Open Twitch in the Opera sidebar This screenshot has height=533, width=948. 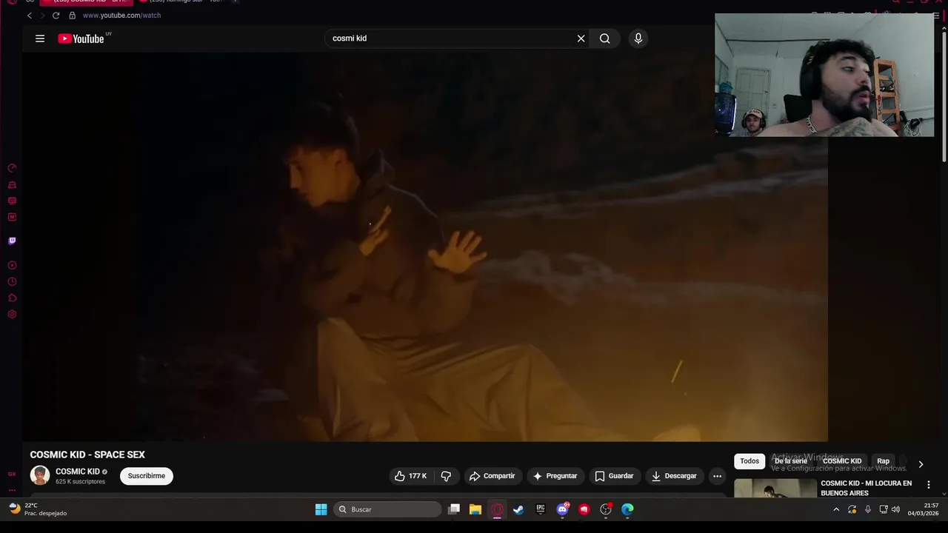pos(12,241)
